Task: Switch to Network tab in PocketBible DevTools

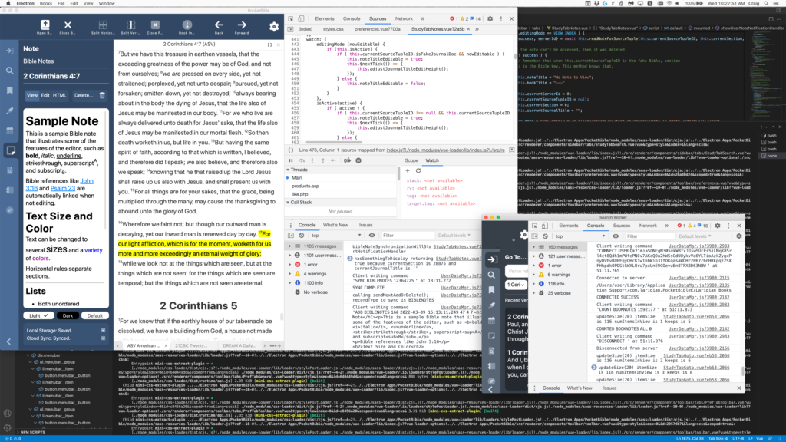Action: (x=404, y=19)
